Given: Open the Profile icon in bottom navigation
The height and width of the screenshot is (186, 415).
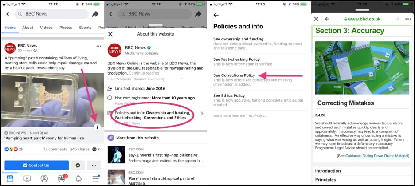Looking at the screenshot, I should [44, 178].
